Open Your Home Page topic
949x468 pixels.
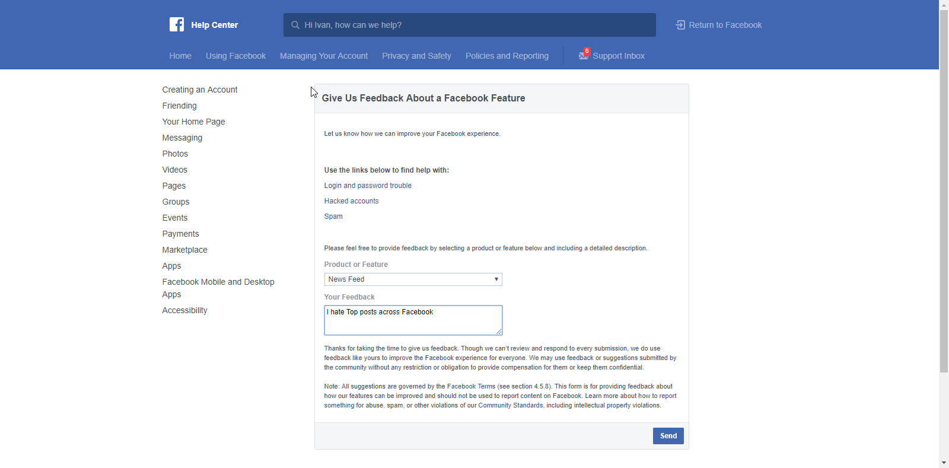(193, 122)
